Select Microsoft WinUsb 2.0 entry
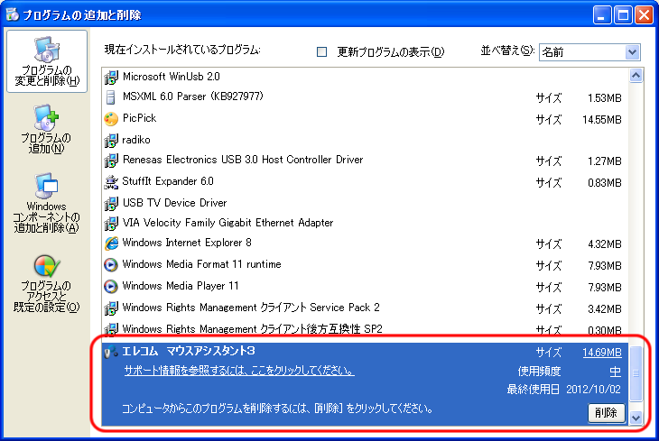 click(x=365, y=77)
